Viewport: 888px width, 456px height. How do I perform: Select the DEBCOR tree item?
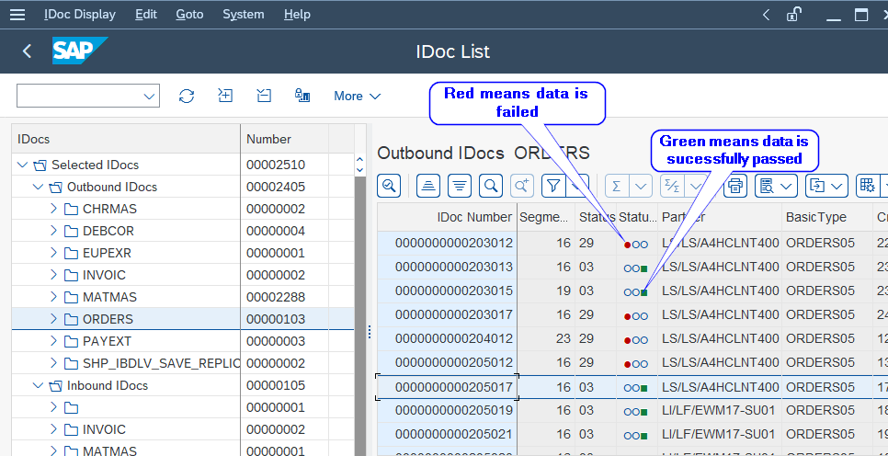coord(108,231)
